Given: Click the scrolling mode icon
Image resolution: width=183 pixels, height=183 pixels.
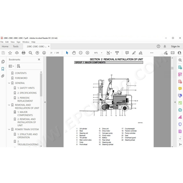Looking at the screenshot, I should pos(117,53).
